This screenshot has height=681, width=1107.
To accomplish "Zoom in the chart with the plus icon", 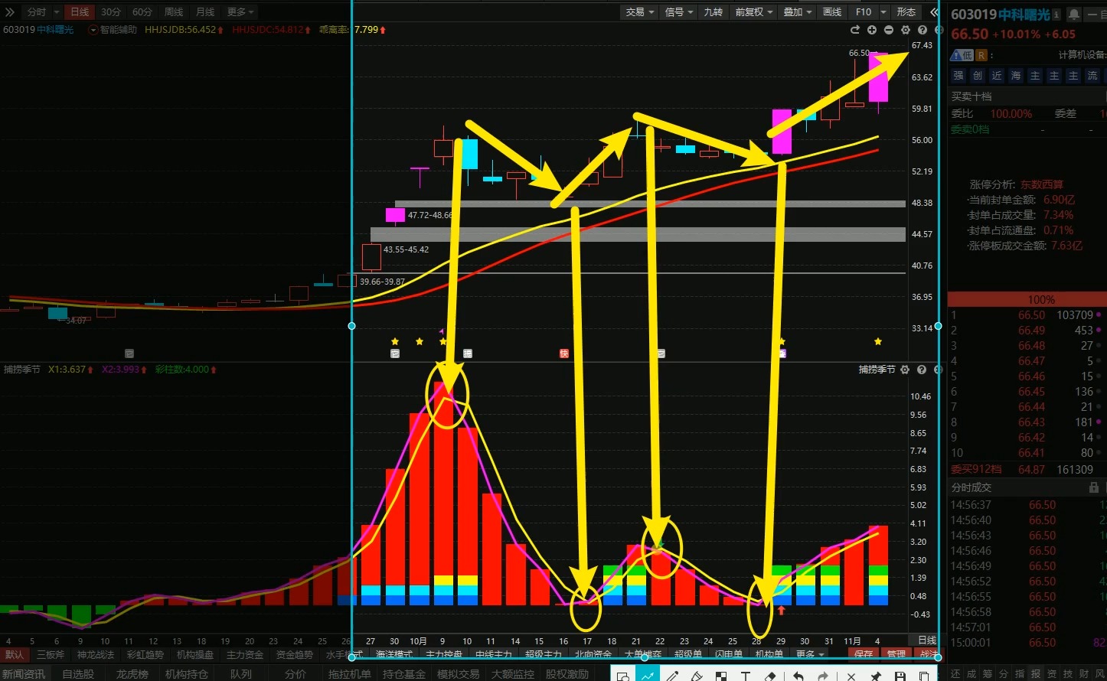I will tap(872, 30).
